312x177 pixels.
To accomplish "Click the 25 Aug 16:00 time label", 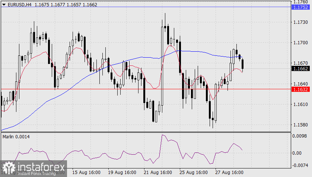I will [193, 173].
